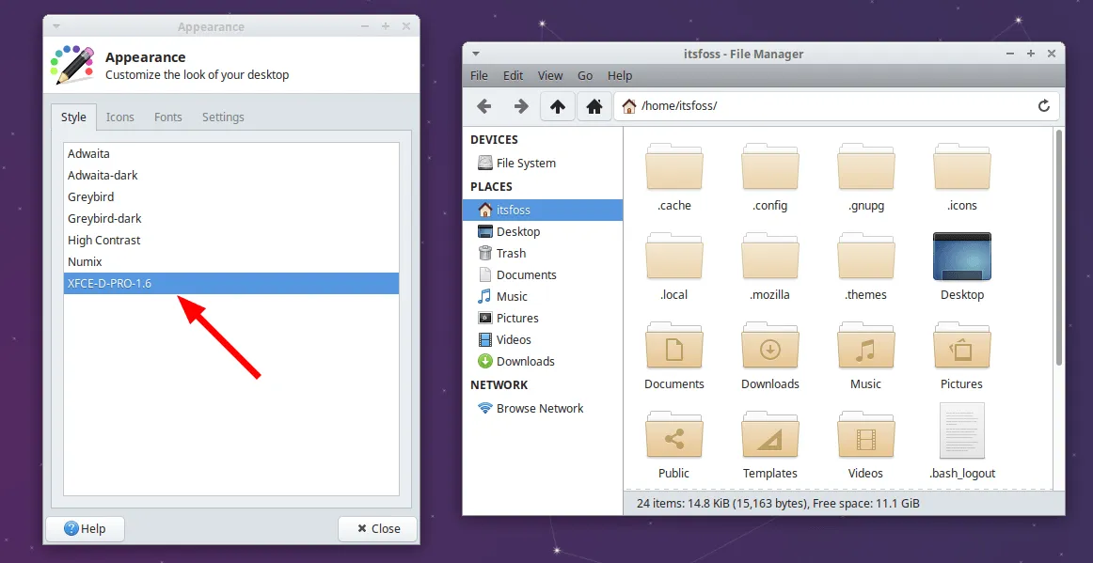
Task: Go up to parent folder
Action: tap(558, 106)
